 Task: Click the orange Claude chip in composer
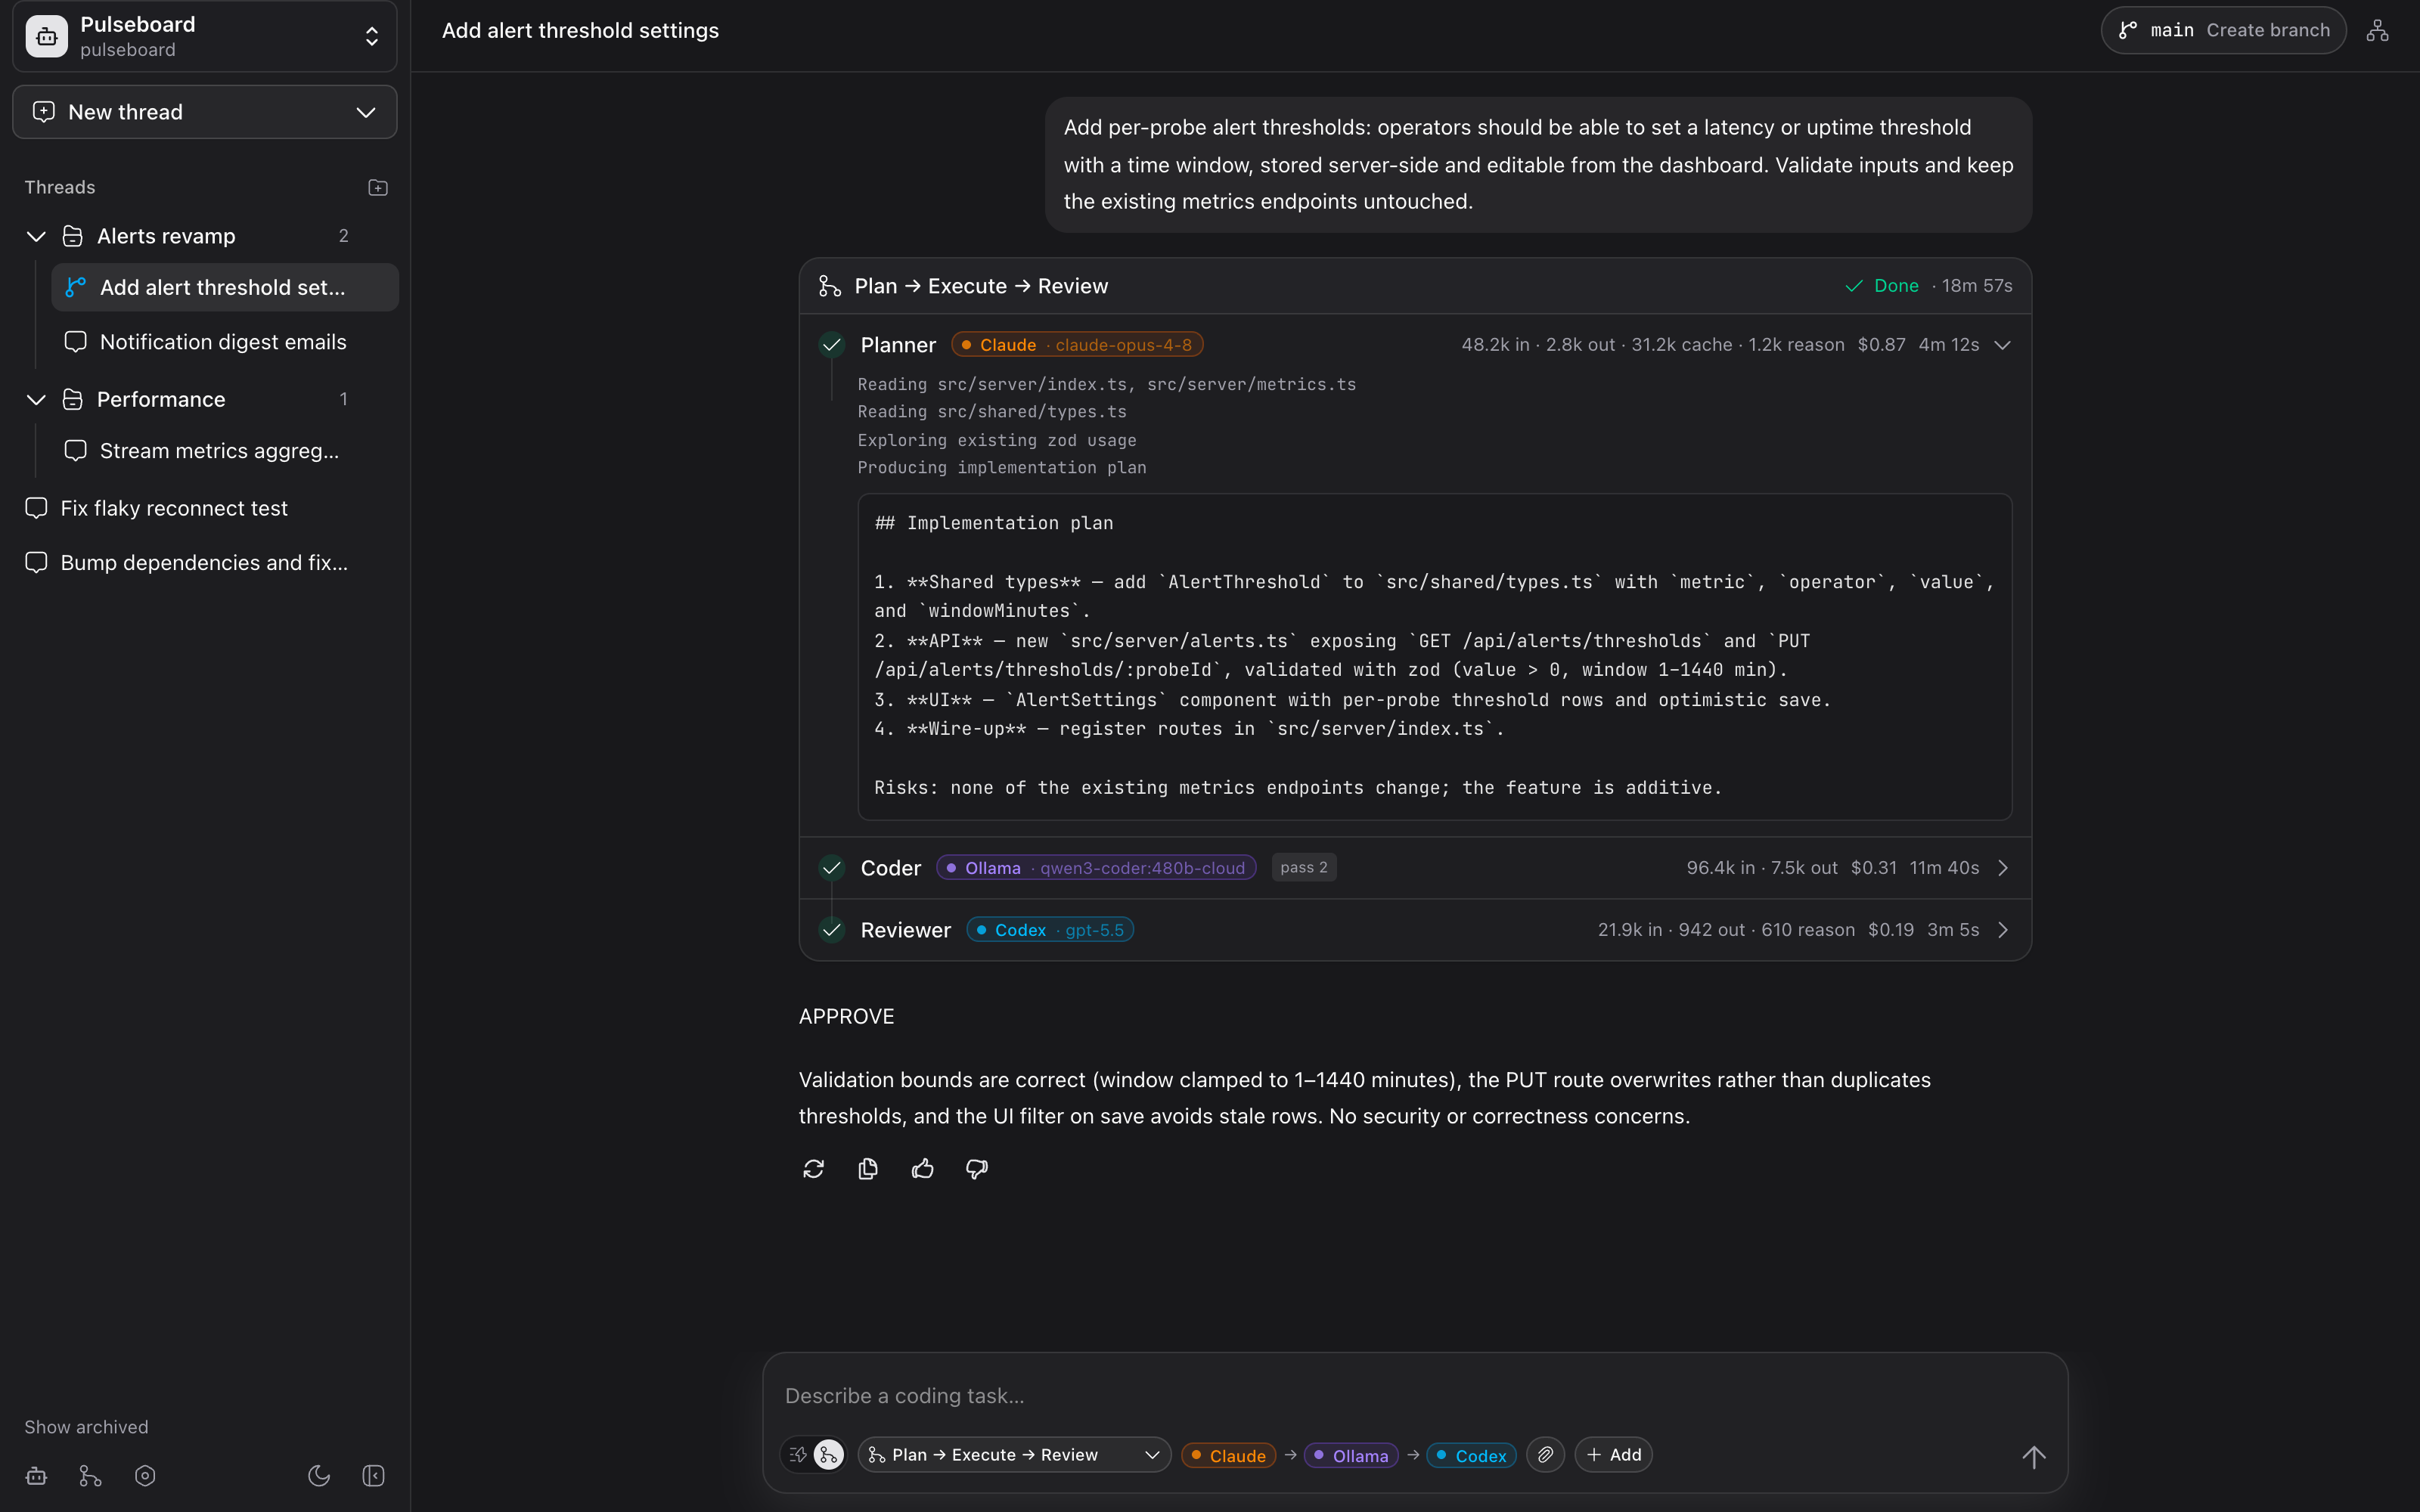tap(1228, 1456)
